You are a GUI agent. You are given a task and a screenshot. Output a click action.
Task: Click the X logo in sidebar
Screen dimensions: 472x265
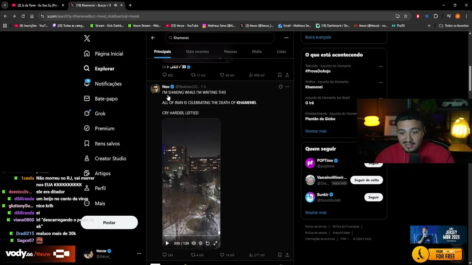tap(87, 38)
